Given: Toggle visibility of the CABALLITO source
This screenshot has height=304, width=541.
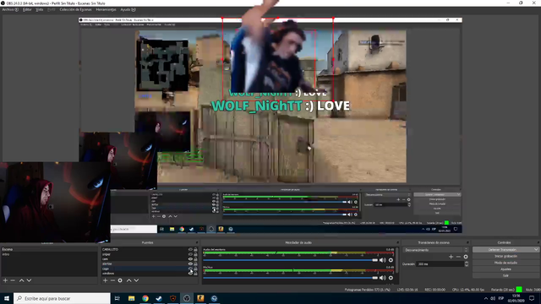Looking at the screenshot, I should (190, 249).
